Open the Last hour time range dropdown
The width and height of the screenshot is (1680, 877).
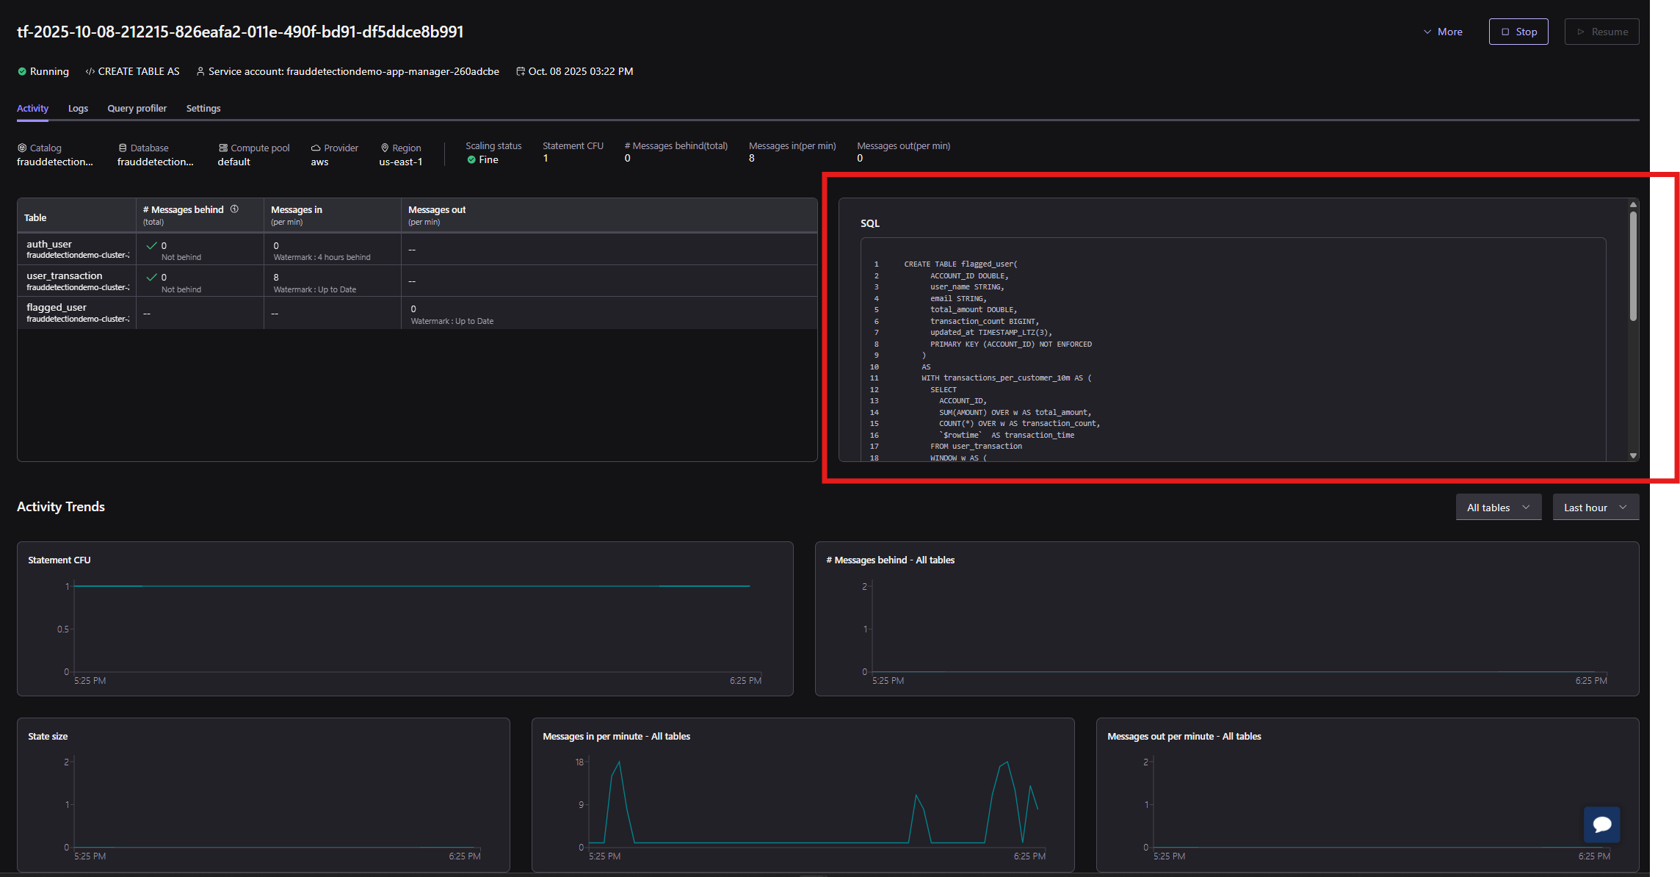(1595, 508)
